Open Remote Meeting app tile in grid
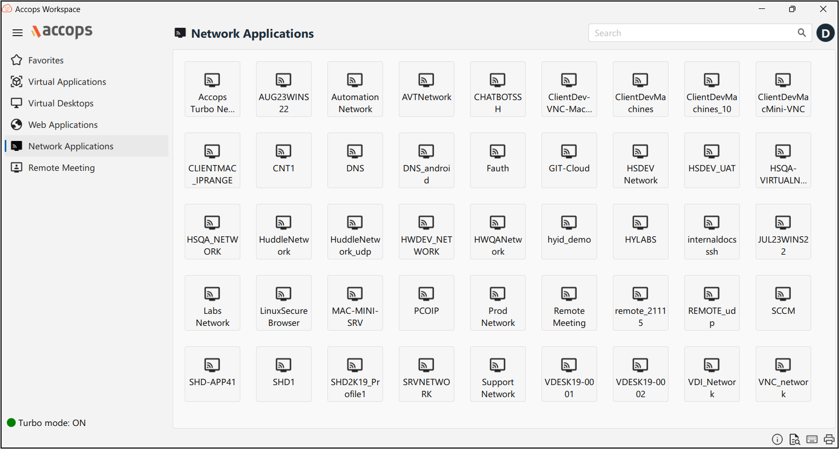 569,303
